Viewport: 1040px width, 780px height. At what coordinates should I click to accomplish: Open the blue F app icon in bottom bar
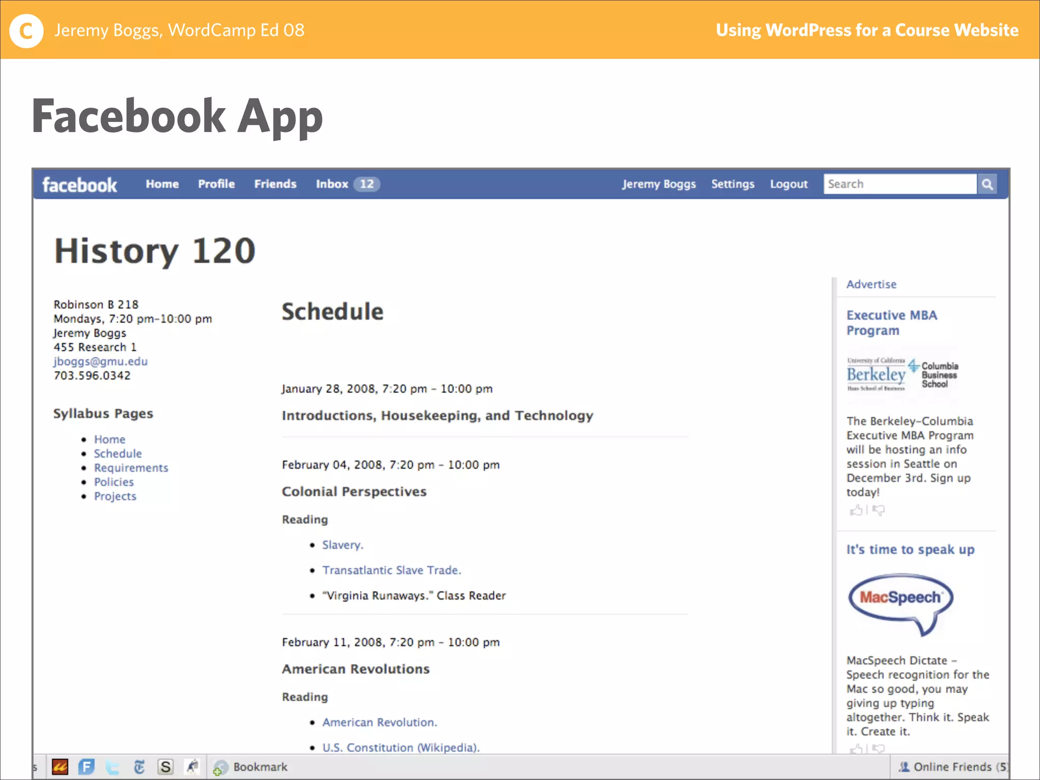point(86,767)
